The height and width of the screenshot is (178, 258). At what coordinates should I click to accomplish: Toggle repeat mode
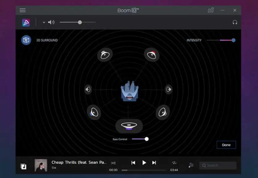174,163
